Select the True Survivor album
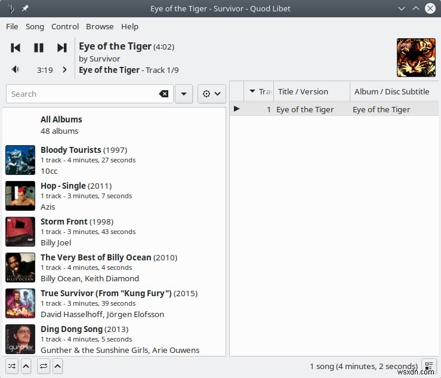 click(114, 303)
